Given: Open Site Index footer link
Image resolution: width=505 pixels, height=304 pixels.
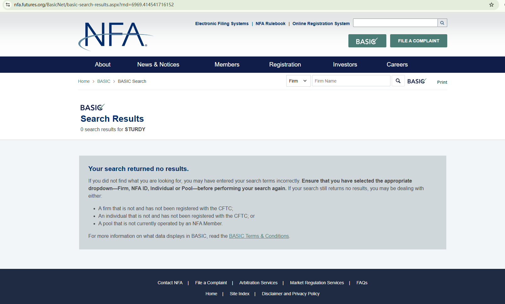Looking at the screenshot, I should pos(239,294).
